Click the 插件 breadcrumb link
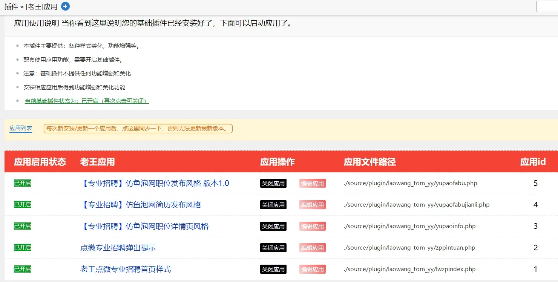The width and height of the screenshot is (558, 282). [11, 7]
